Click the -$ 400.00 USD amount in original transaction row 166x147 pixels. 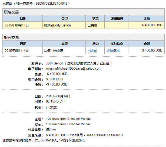152,25
